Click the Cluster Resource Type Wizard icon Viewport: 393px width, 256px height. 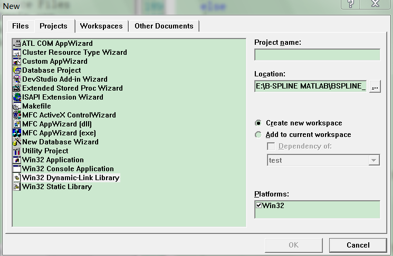point(17,52)
